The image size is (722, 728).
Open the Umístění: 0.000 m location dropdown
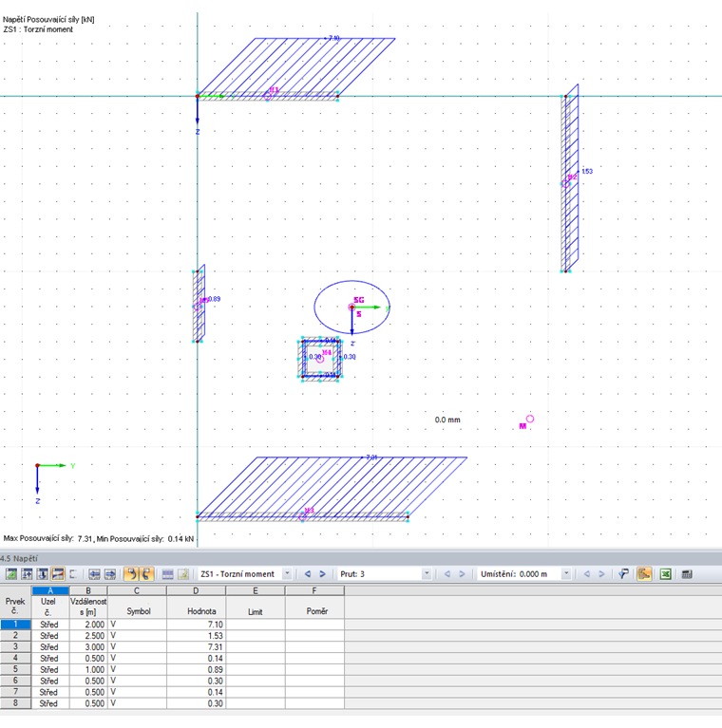[x=566, y=574]
